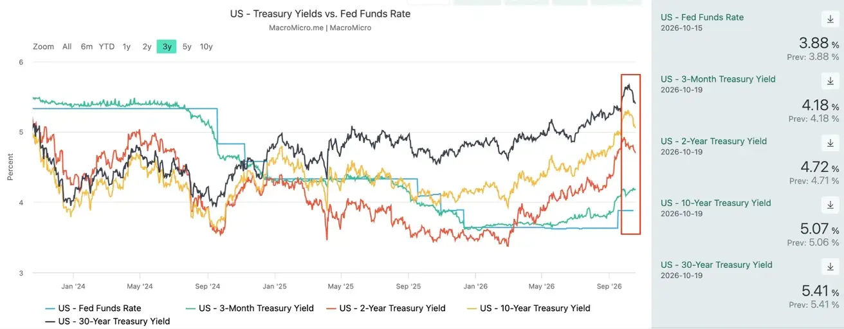The width and height of the screenshot is (844, 329).
Task: Toggle the Fed Funds Rate legend series
Action: click(x=93, y=308)
